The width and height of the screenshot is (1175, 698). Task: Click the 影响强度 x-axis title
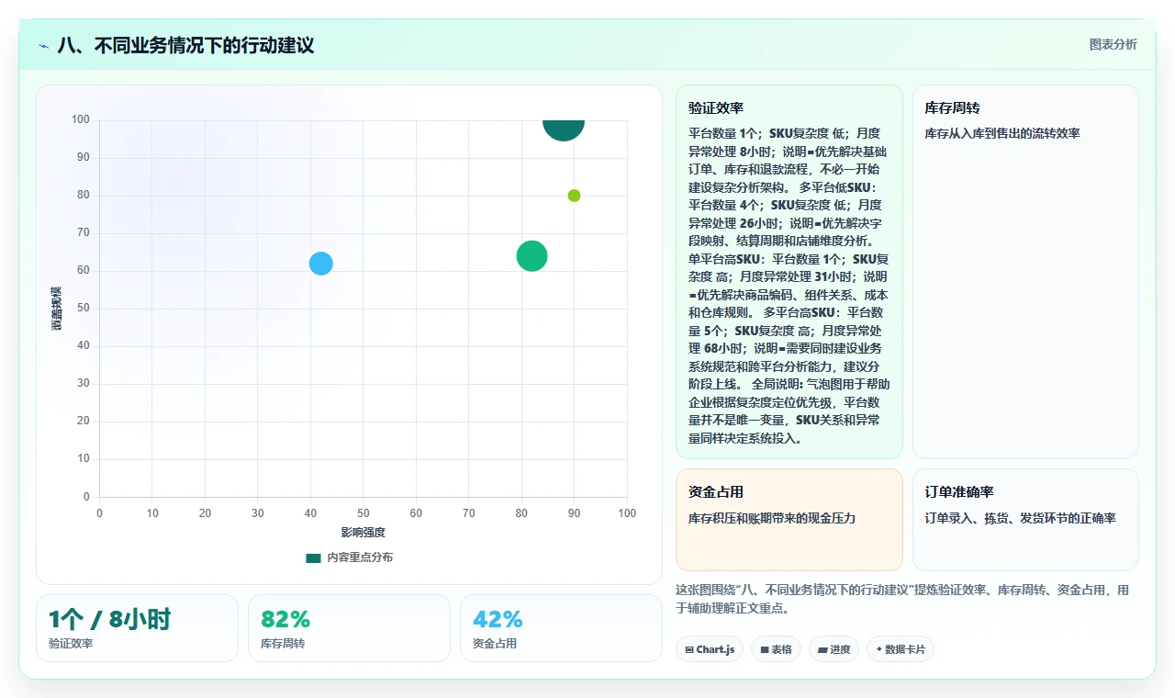(x=363, y=533)
